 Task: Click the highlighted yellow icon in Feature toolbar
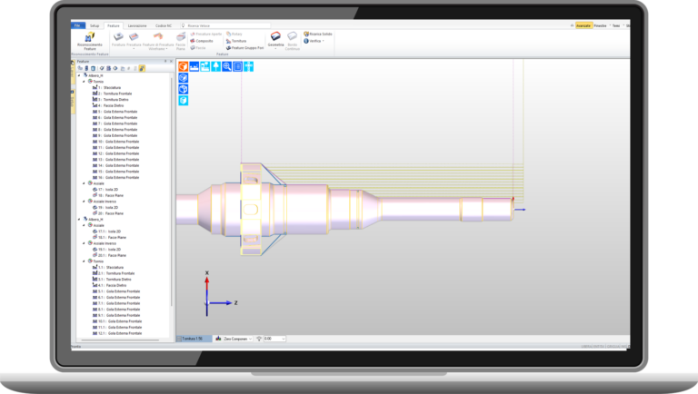click(142, 68)
